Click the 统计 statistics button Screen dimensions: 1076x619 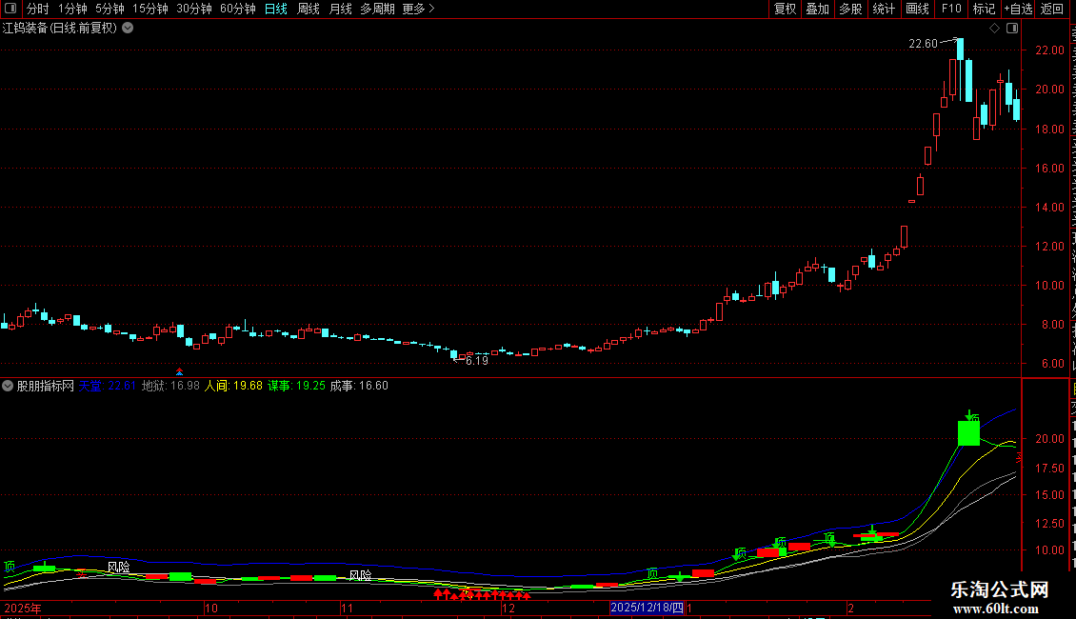pos(883,9)
